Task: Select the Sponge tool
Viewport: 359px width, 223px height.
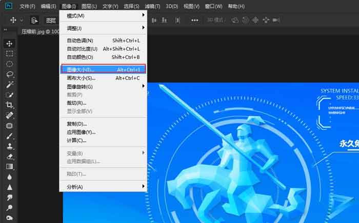Action: click(x=9, y=218)
